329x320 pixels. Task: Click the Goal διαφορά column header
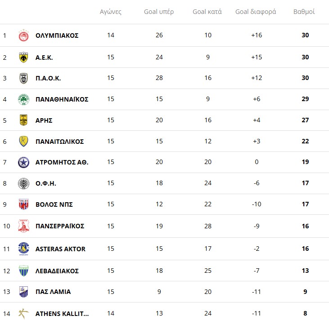pos(256,12)
